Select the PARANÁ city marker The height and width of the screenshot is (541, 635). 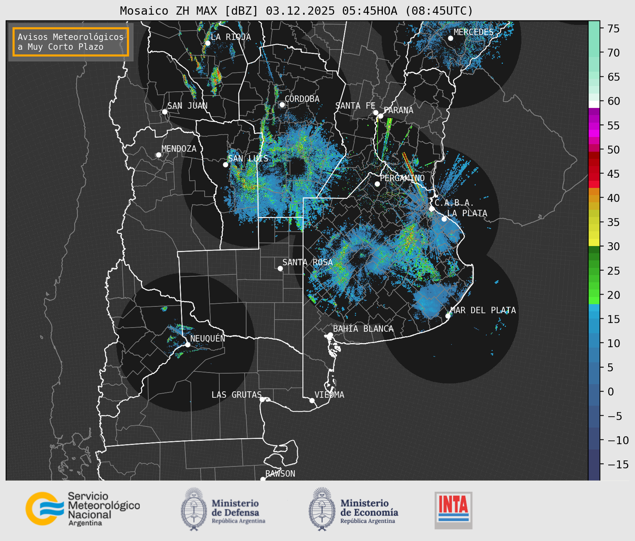[381, 116]
